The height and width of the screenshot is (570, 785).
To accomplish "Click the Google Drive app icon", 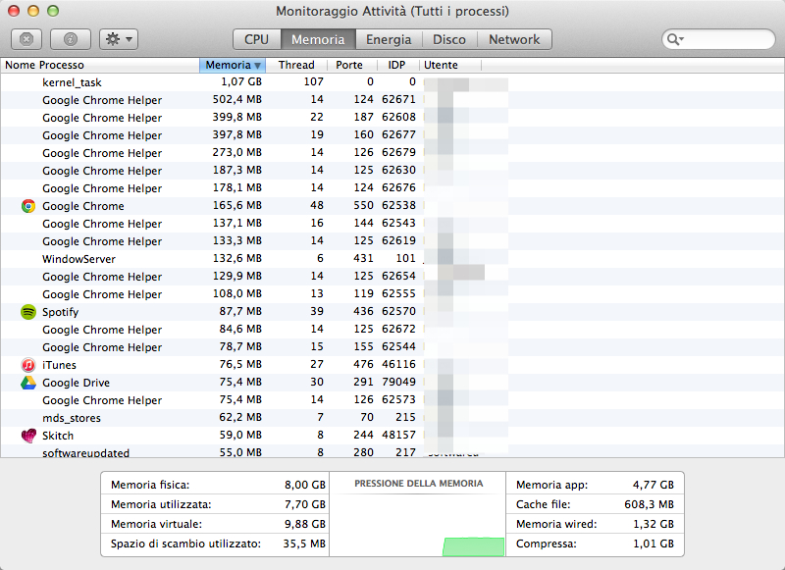I will coord(28,383).
